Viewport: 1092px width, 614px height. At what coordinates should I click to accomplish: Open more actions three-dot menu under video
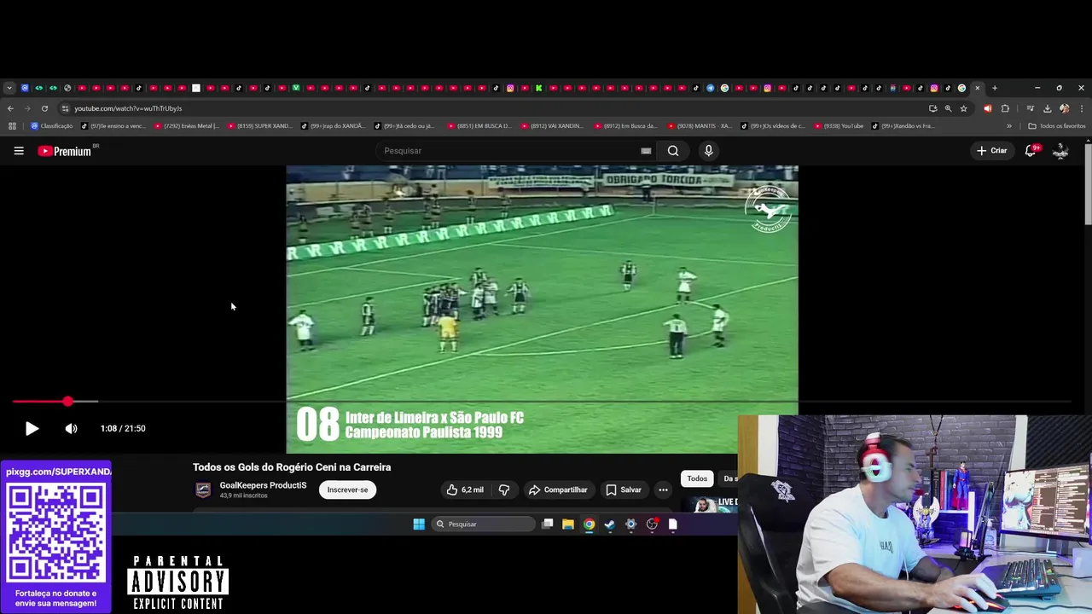pyautogui.click(x=663, y=489)
